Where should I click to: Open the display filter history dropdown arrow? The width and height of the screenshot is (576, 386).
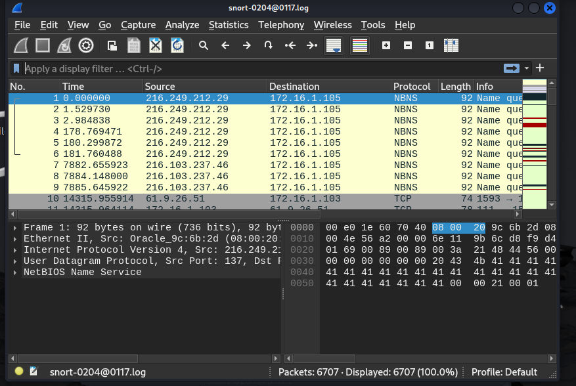pyautogui.click(x=527, y=68)
